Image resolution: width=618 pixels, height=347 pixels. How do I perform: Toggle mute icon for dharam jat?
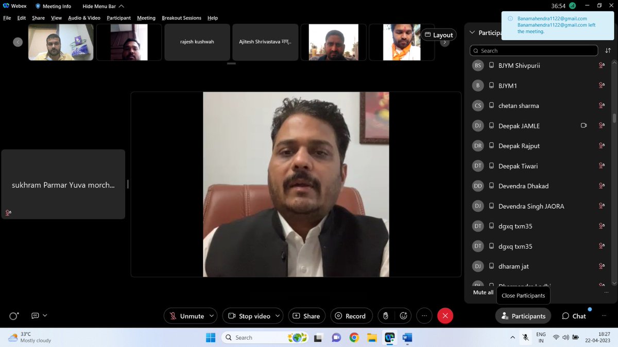601,266
